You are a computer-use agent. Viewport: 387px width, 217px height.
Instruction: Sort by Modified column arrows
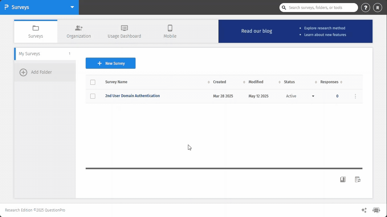coord(279,82)
